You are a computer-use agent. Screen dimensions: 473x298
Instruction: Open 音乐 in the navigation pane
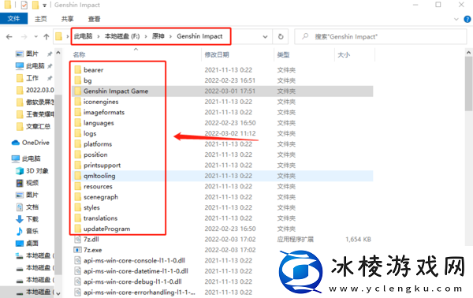pos(32,231)
